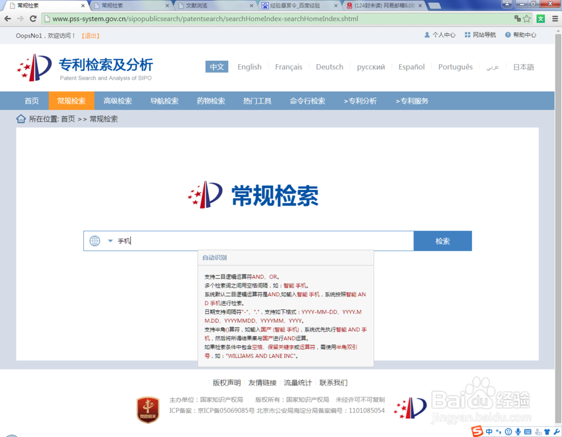Switch to 文献浏览 browser tab
This screenshot has width=562, height=437.
point(215,6)
